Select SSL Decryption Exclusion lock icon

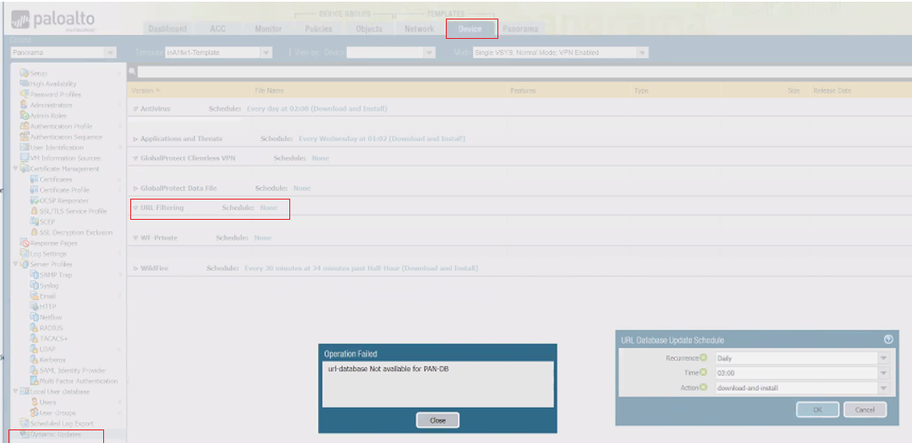(34, 232)
